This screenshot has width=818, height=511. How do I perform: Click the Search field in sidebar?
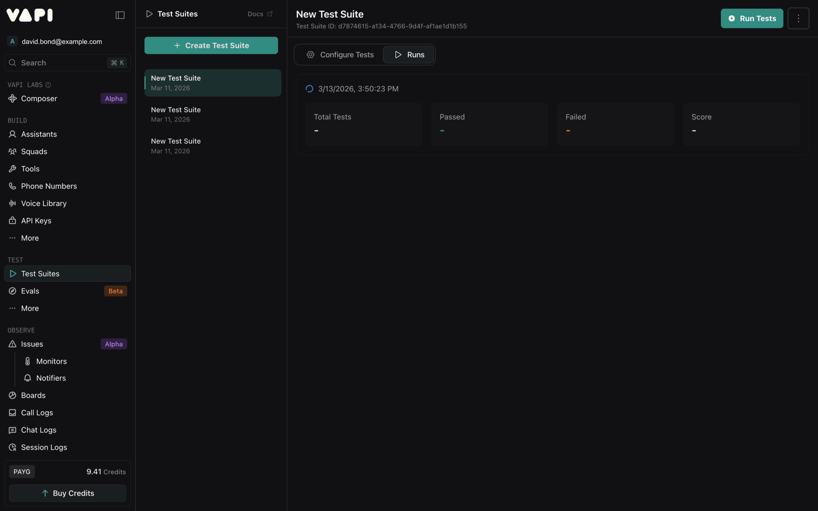[x=67, y=63]
